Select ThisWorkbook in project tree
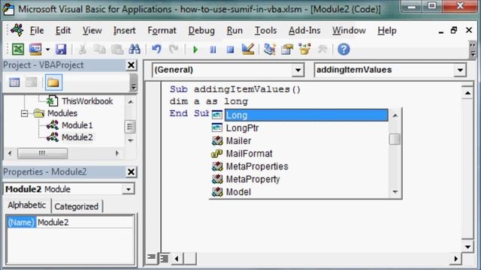Image resolution: width=481 pixels, height=270 pixels. click(87, 101)
